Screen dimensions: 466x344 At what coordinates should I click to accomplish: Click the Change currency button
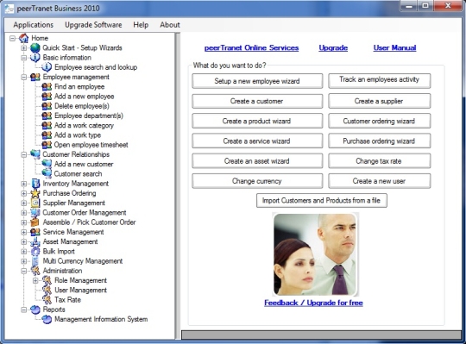tap(257, 181)
